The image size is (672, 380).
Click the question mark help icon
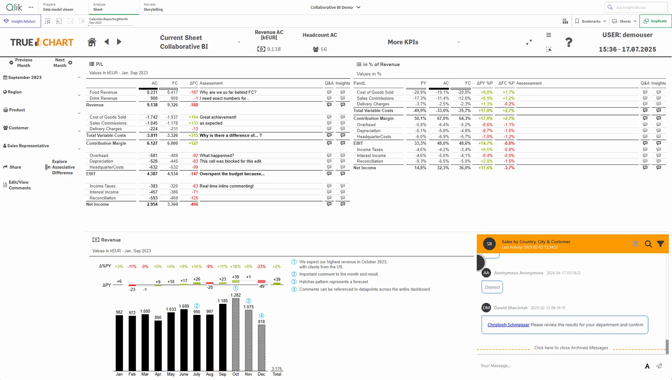tap(569, 42)
